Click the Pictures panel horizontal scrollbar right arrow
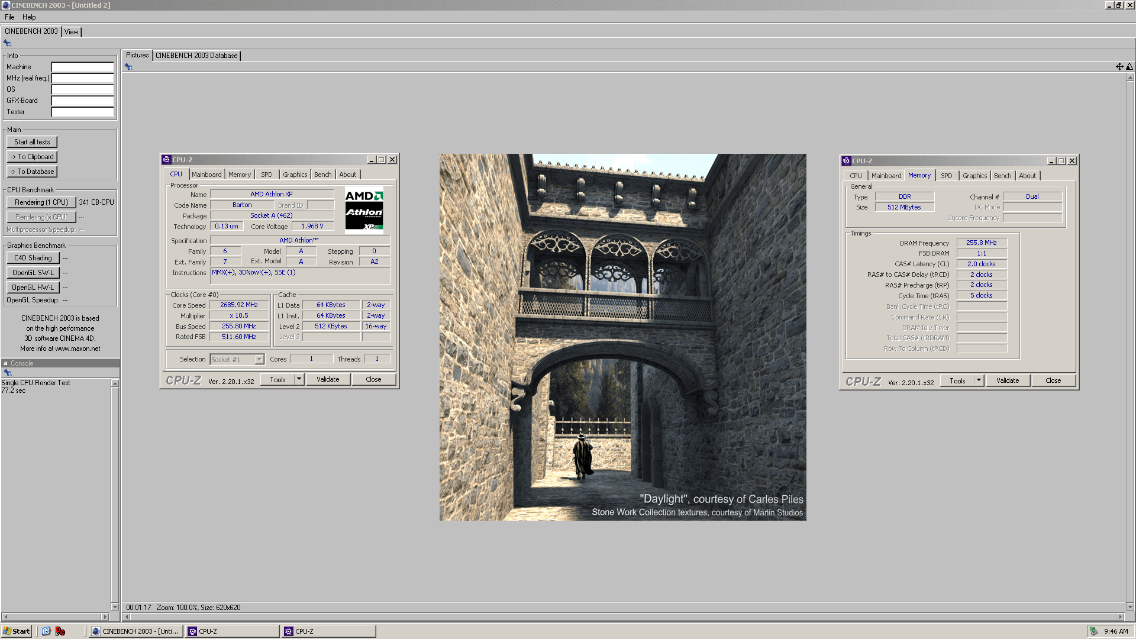Screen dimensions: 1136x639 1120,617
